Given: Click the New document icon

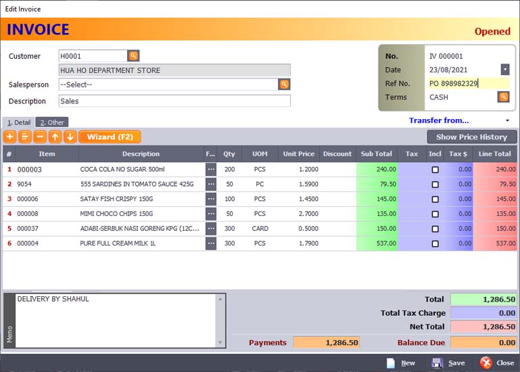Looking at the screenshot, I should [x=391, y=363].
